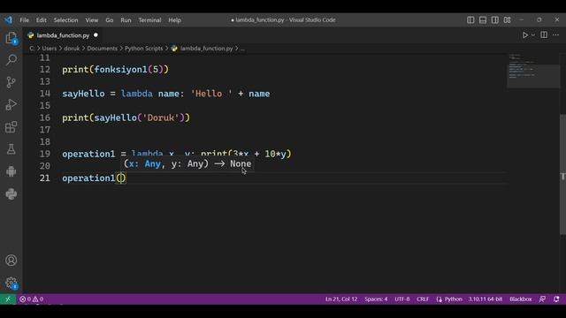Open the Go menu
The width and height of the screenshot is (566, 318).
click(110, 20)
